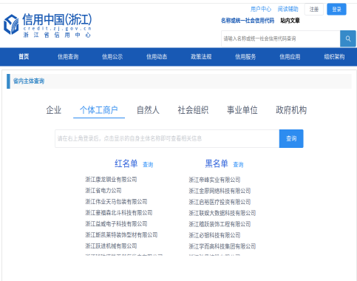
Task: Click the 红名单 heading
Action: pyautogui.click(x=126, y=163)
